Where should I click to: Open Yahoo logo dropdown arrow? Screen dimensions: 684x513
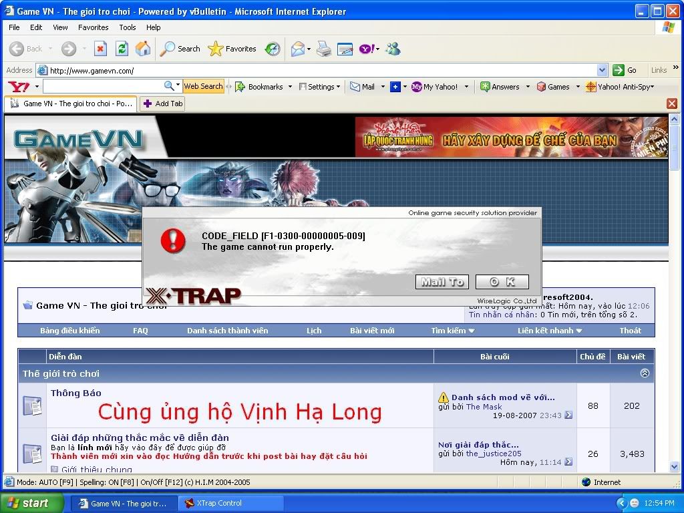point(37,87)
